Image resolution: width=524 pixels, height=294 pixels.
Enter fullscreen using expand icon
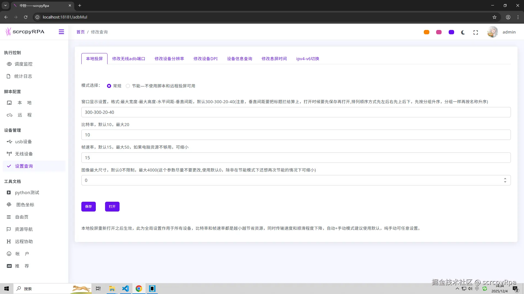pos(476,32)
